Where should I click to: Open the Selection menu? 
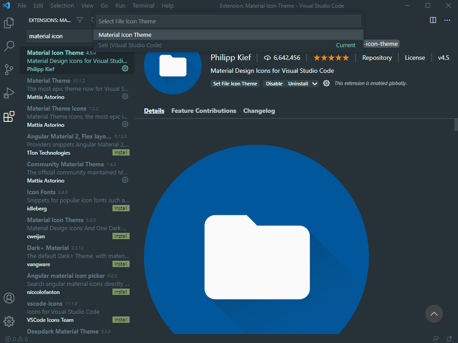coord(62,5)
